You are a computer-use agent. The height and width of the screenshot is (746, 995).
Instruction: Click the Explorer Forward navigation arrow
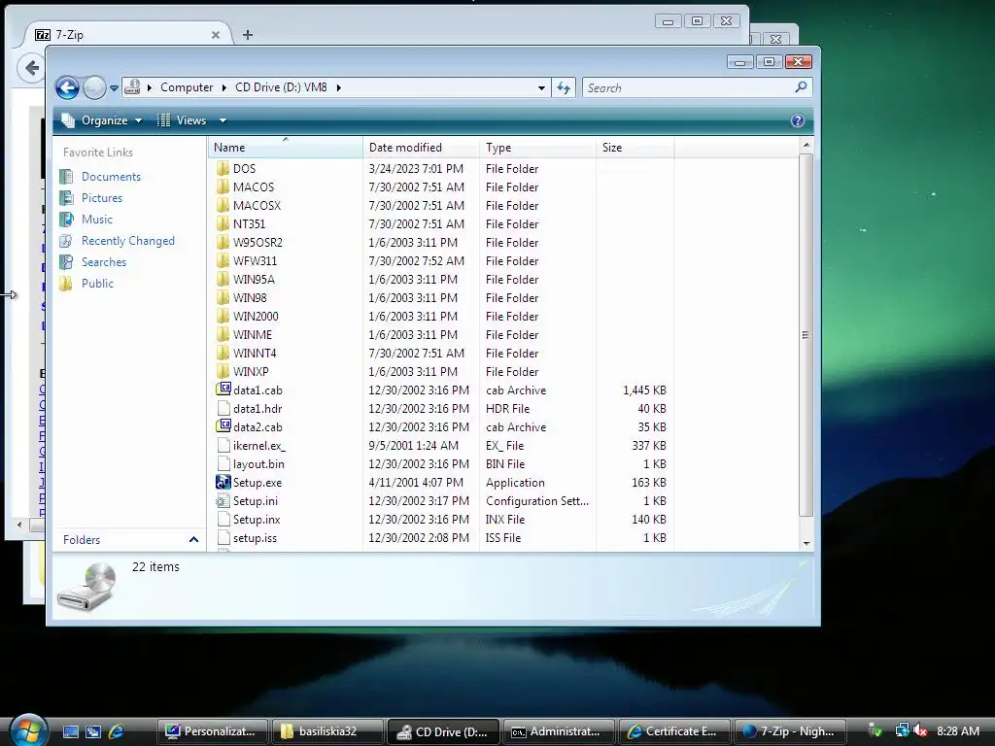94,87
